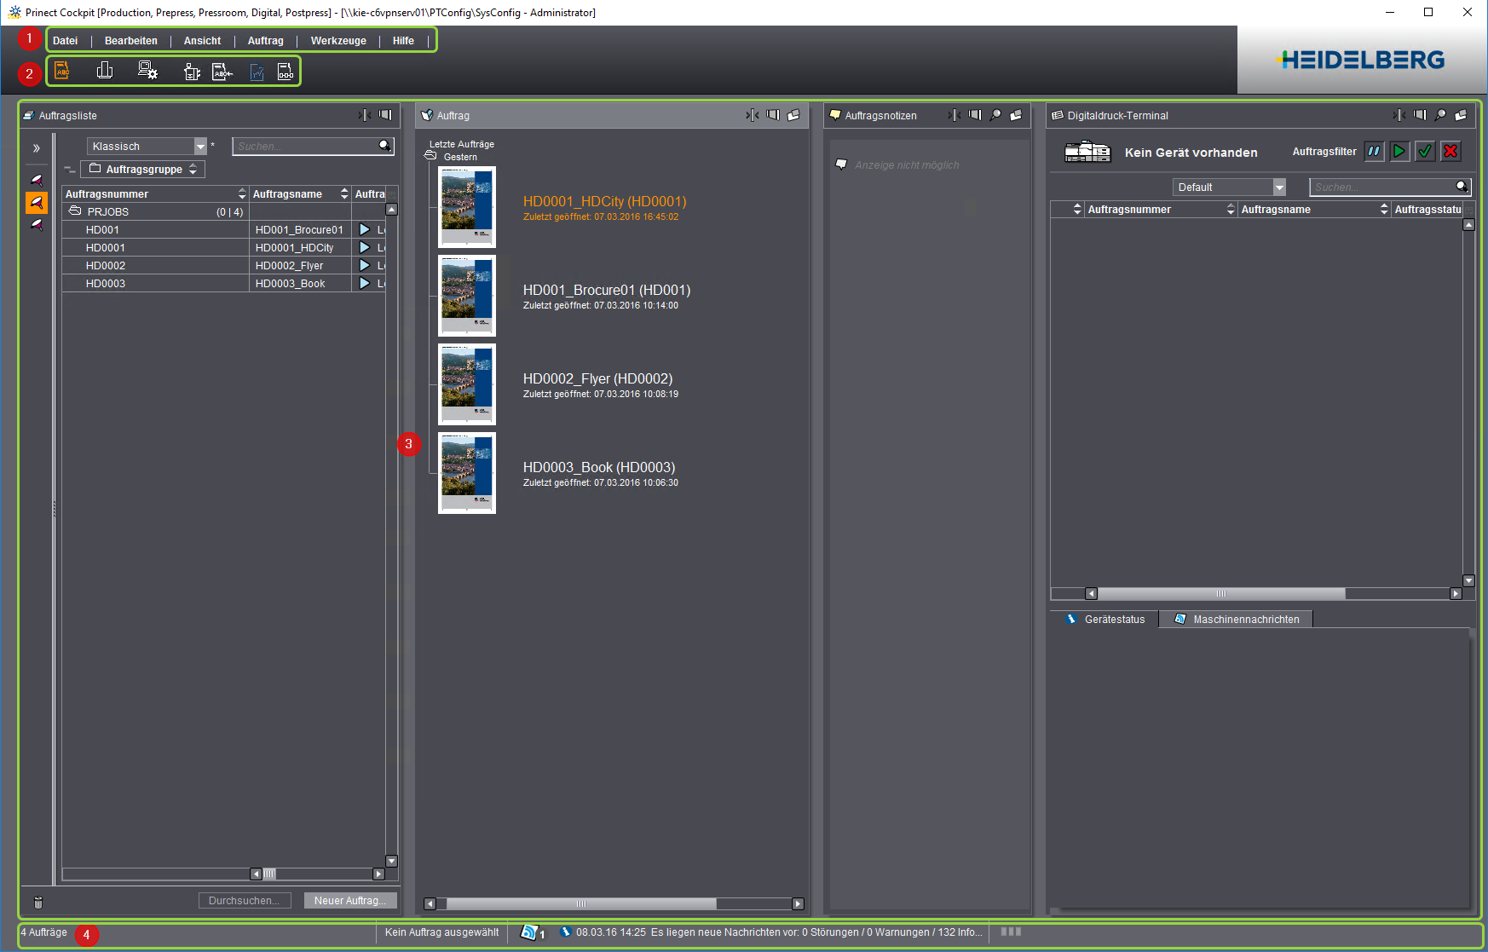Click the workflow-diagram document toolbar icon
1488x952 pixels.
click(x=285, y=72)
